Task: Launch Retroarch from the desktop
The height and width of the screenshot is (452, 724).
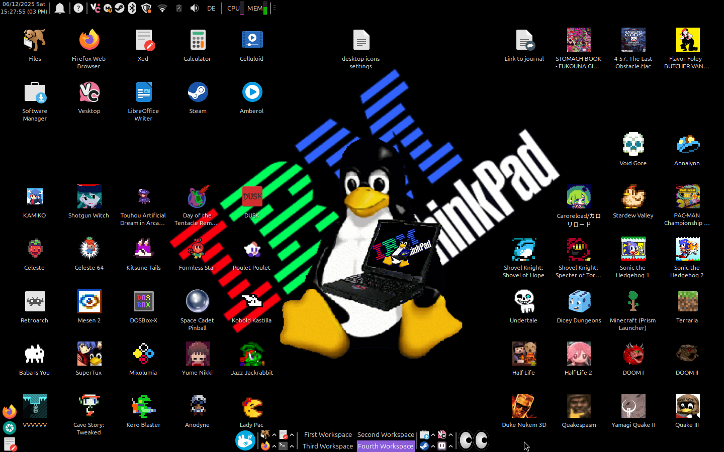Action: click(x=35, y=302)
